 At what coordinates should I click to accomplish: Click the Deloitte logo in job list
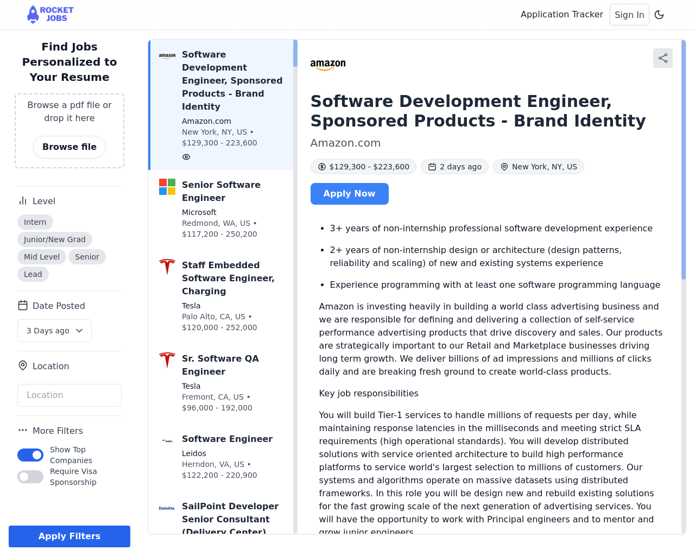pyautogui.click(x=167, y=508)
